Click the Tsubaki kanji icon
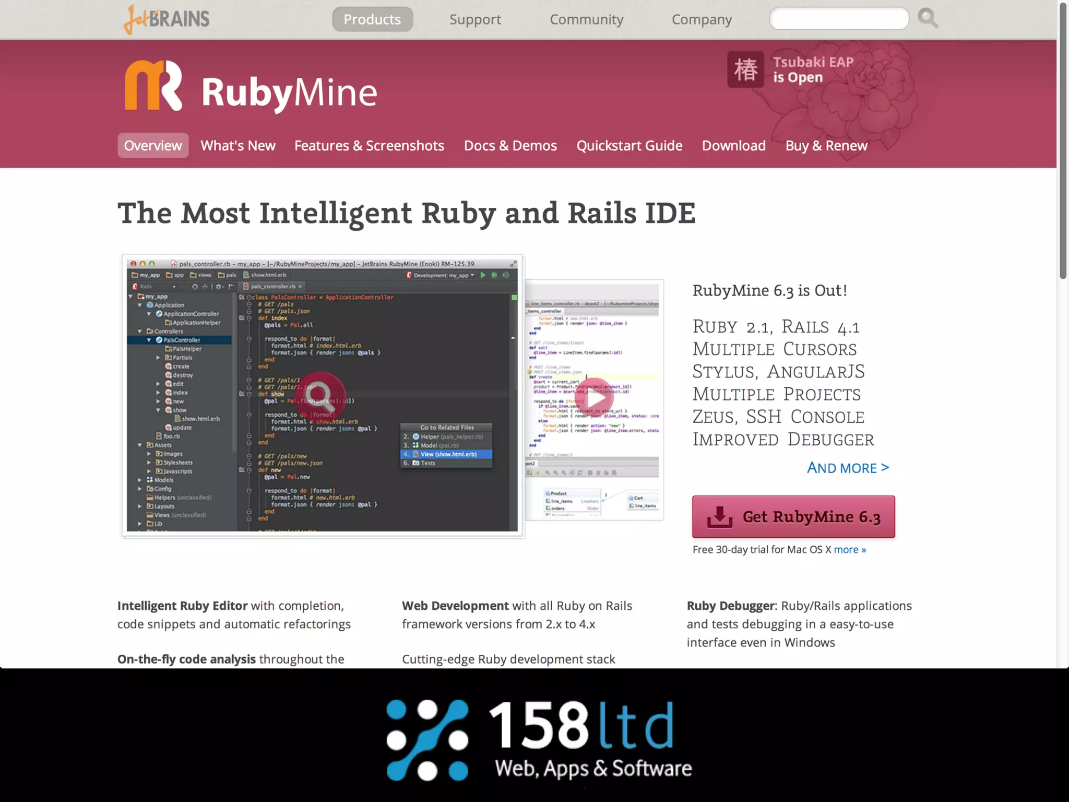 click(x=745, y=69)
